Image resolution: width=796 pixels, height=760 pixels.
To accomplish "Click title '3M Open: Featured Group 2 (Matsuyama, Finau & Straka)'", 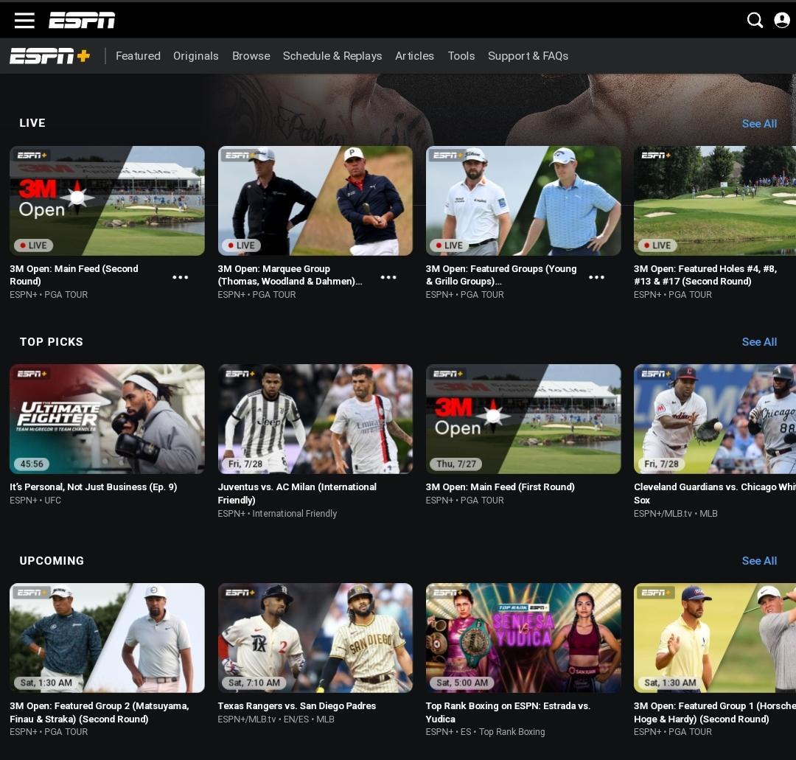I will click(99, 712).
